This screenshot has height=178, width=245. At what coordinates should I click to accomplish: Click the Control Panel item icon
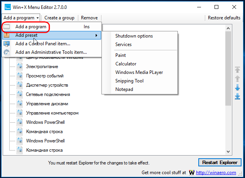coord(7,44)
